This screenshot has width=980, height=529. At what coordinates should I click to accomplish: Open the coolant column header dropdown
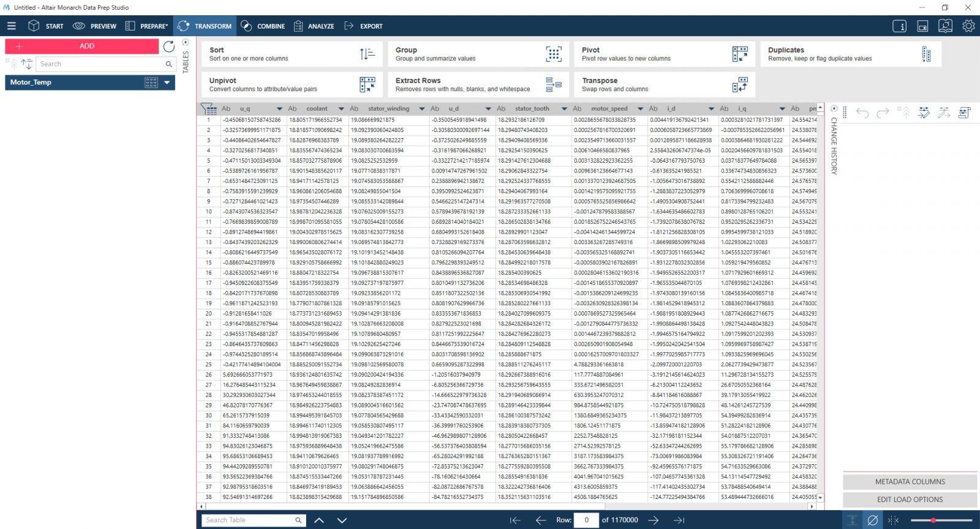pos(341,109)
